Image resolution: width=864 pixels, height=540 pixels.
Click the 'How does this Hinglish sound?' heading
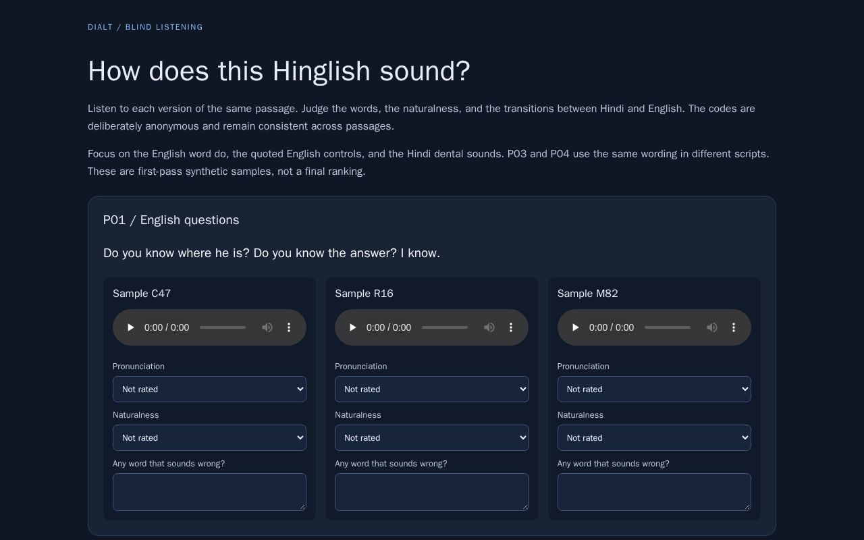pyautogui.click(x=279, y=71)
